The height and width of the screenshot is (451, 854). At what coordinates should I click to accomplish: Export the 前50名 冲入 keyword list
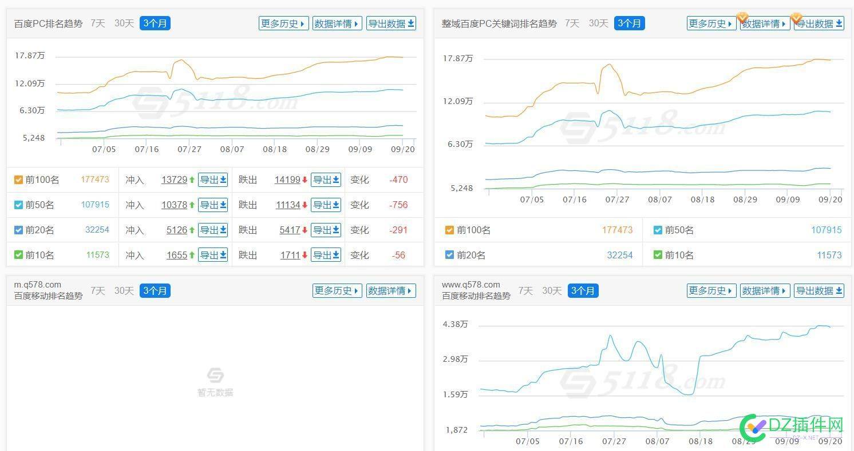pos(213,205)
